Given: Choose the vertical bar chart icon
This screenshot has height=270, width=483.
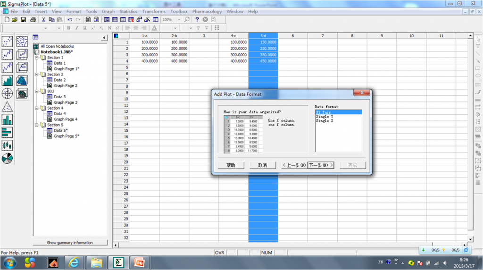Looking at the screenshot, I should pos(7,119).
